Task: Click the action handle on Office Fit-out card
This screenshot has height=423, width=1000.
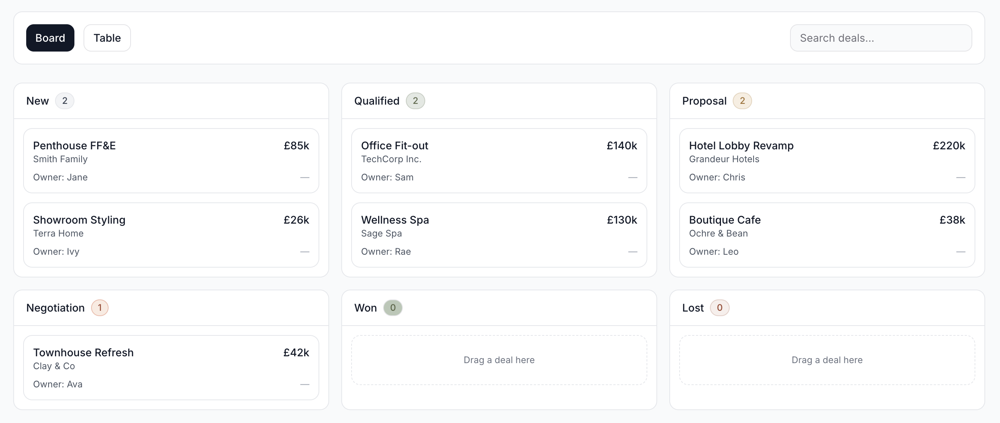Action: coord(633,177)
